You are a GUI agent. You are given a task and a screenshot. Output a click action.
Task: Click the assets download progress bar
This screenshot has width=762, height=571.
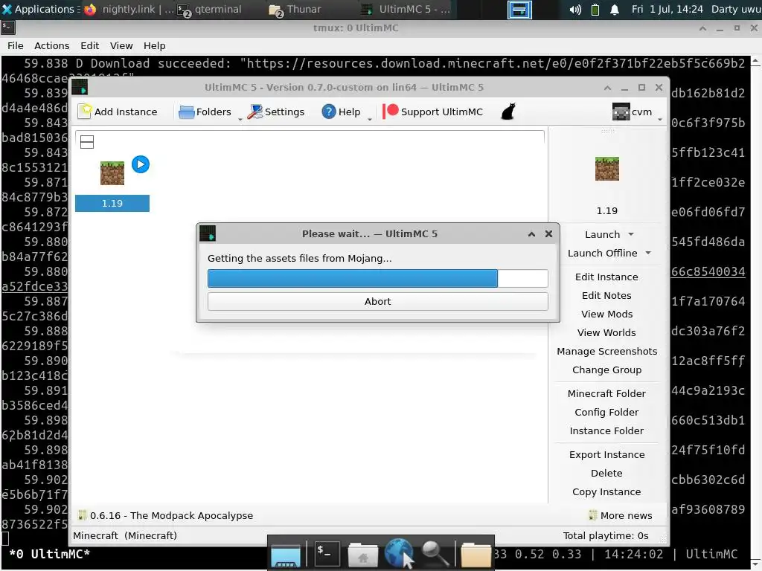click(377, 279)
